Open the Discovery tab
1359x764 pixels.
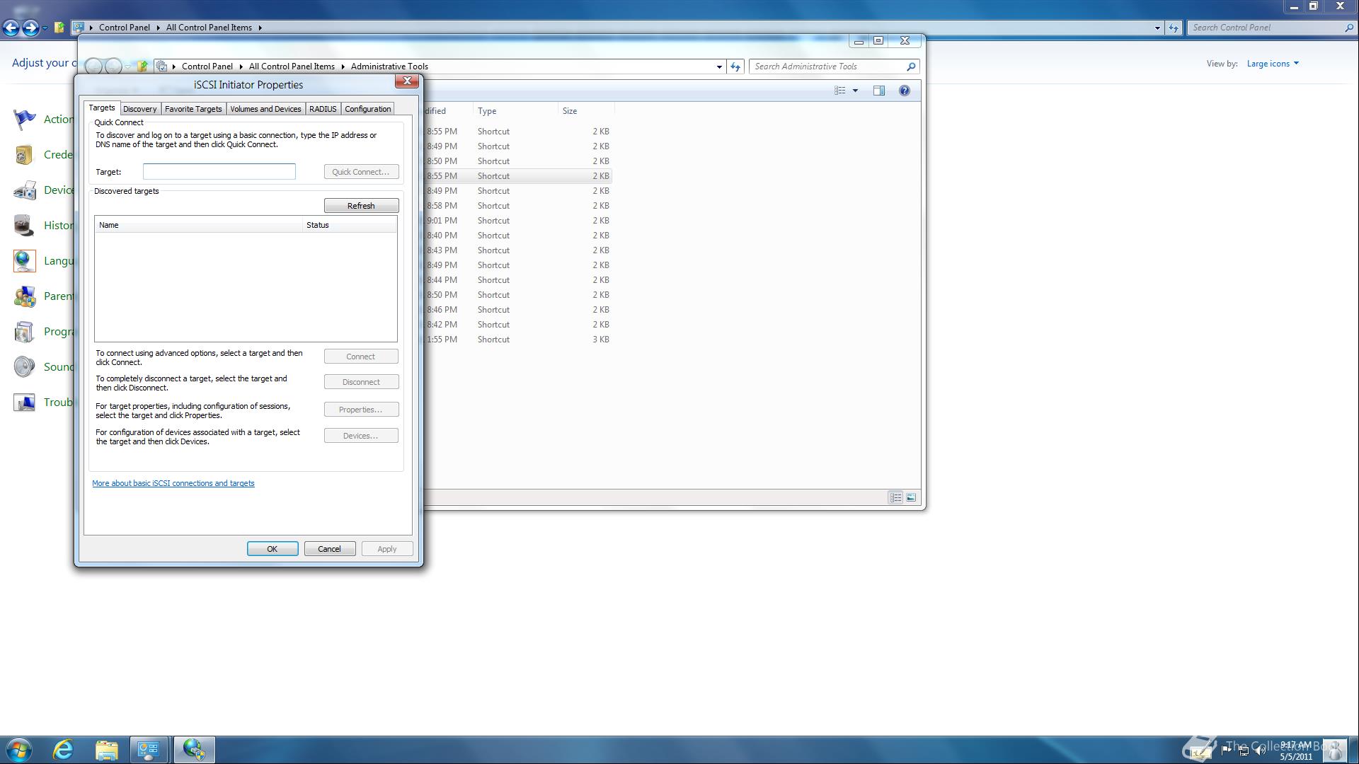pos(139,109)
